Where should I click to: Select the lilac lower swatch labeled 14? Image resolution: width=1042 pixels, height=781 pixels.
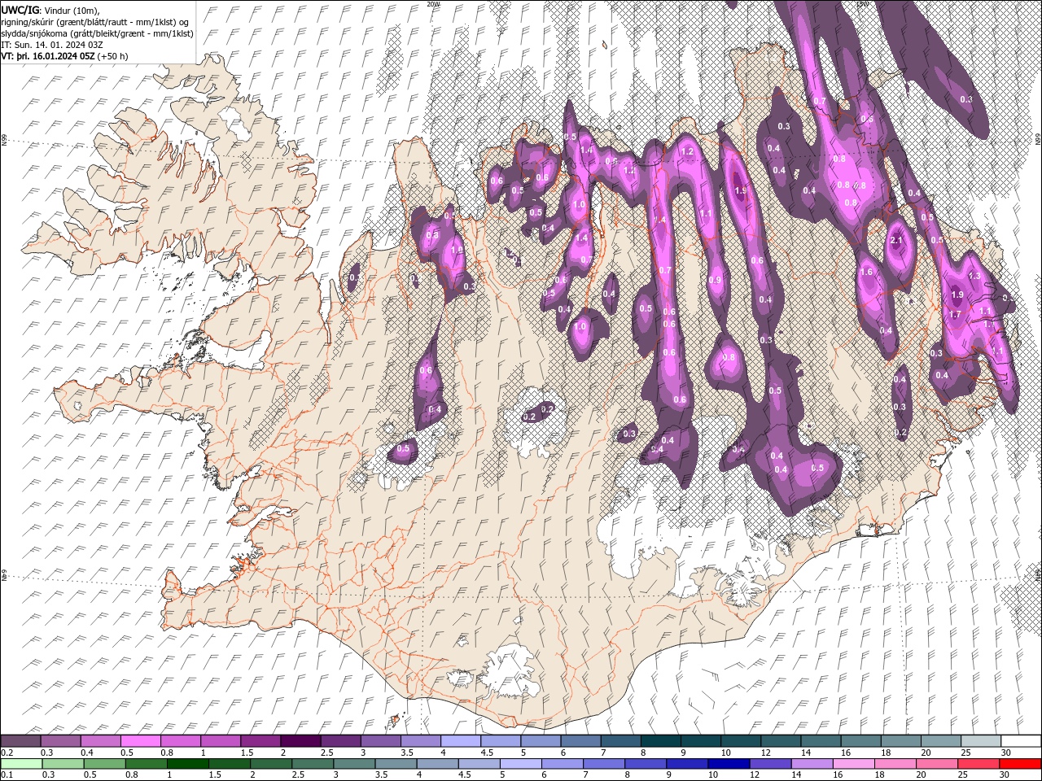(812, 764)
